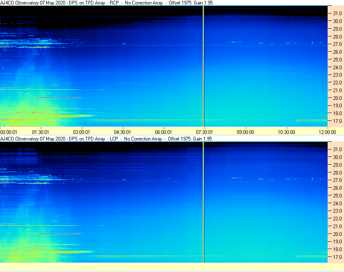Image resolution: width=344 pixels, height=272 pixels.
Task: Click the 01:30:01 time axis label
Action: point(41,132)
